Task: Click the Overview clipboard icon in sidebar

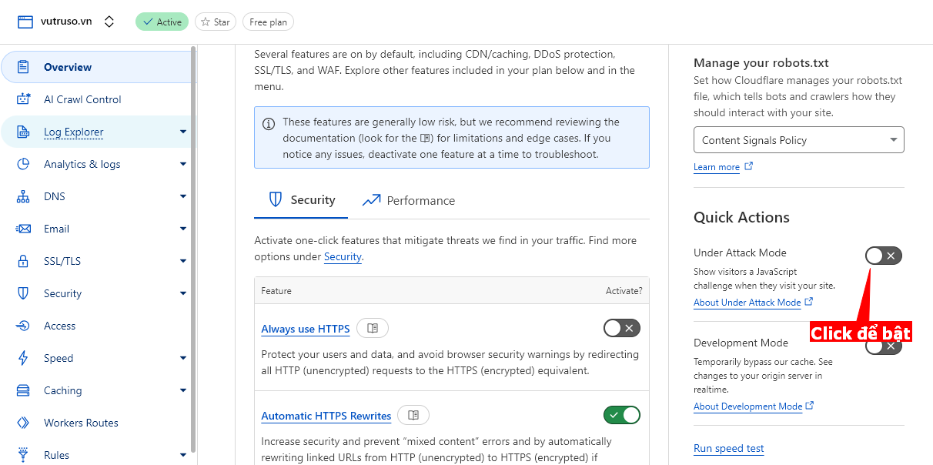Action: (x=23, y=67)
